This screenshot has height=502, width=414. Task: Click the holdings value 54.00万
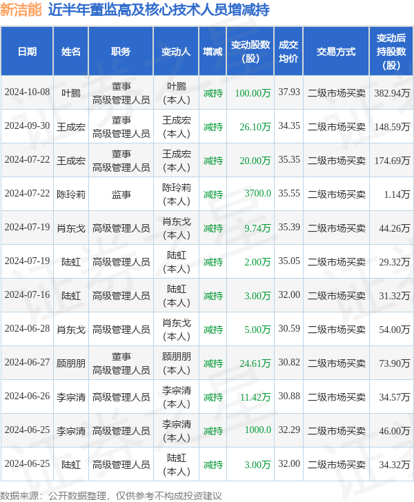pos(395,330)
